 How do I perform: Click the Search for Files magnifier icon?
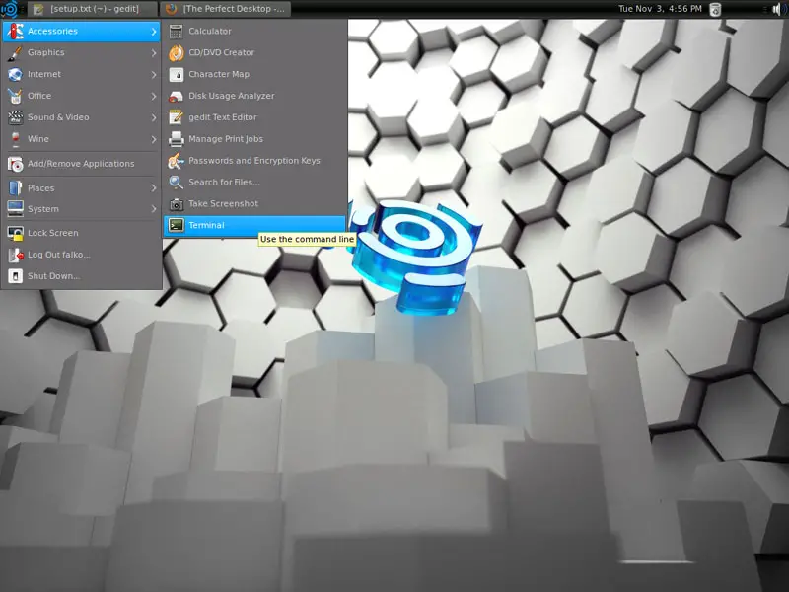tap(177, 183)
